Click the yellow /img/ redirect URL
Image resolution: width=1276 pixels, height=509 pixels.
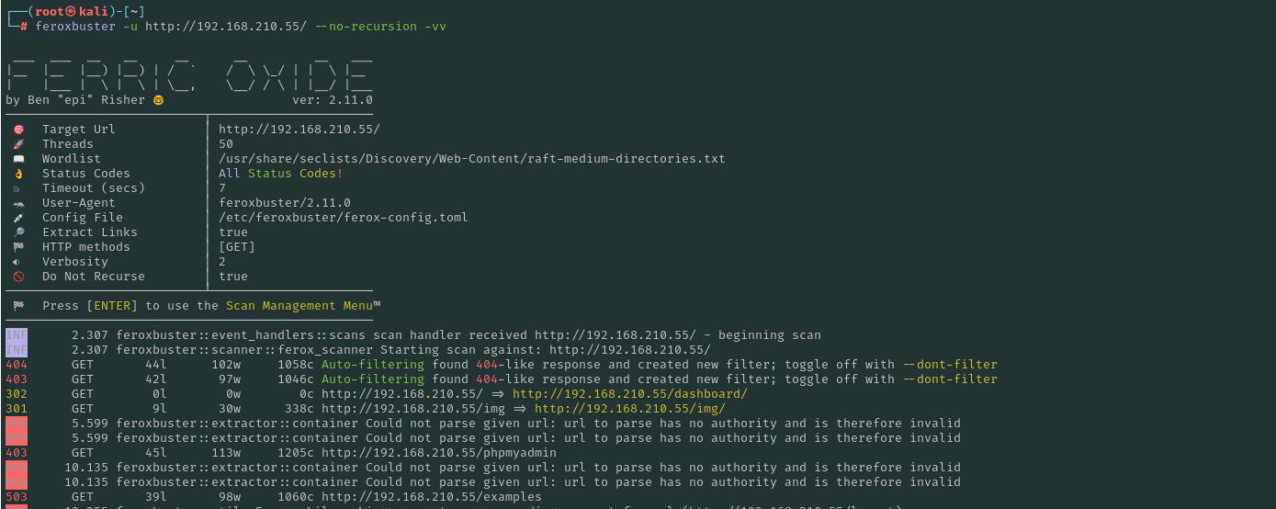630,409
